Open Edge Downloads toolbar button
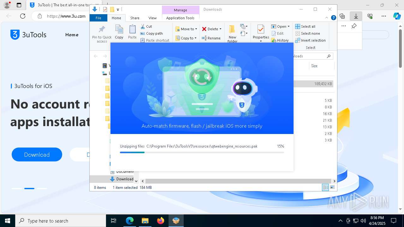 [x=356, y=16]
